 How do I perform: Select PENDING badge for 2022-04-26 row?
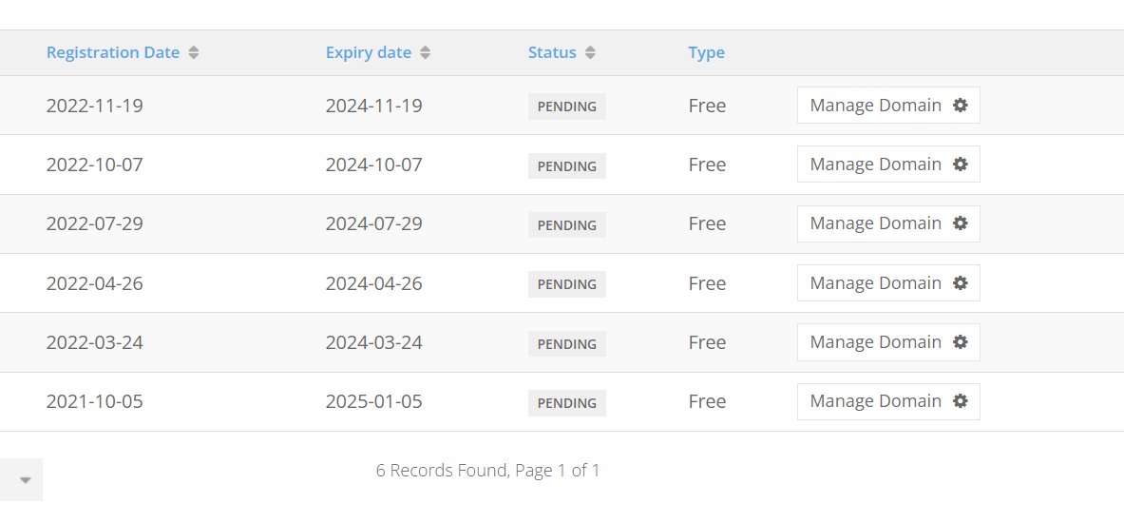click(567, 284)
